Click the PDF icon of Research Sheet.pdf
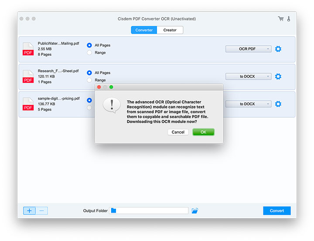This screenshot has height=241, width=314. (x=28, y=77)
